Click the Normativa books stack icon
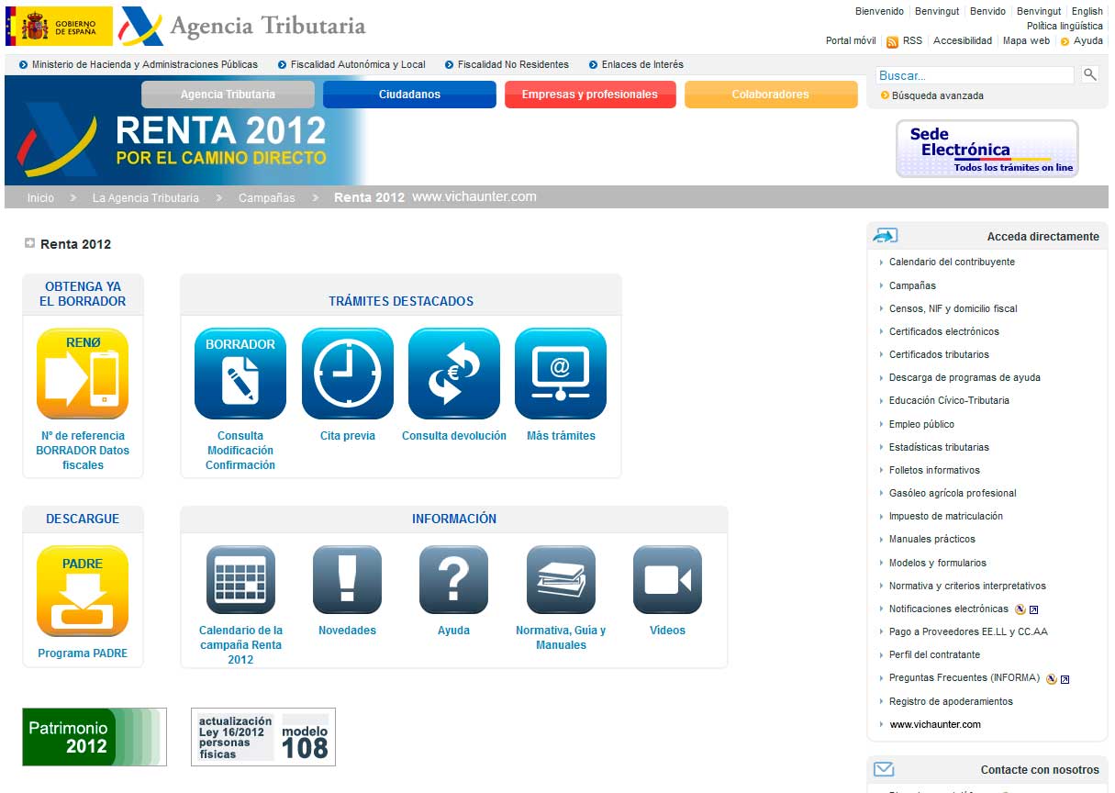Image resolution: width=1115 pixels, height=793 pixels. pos(561,580)
